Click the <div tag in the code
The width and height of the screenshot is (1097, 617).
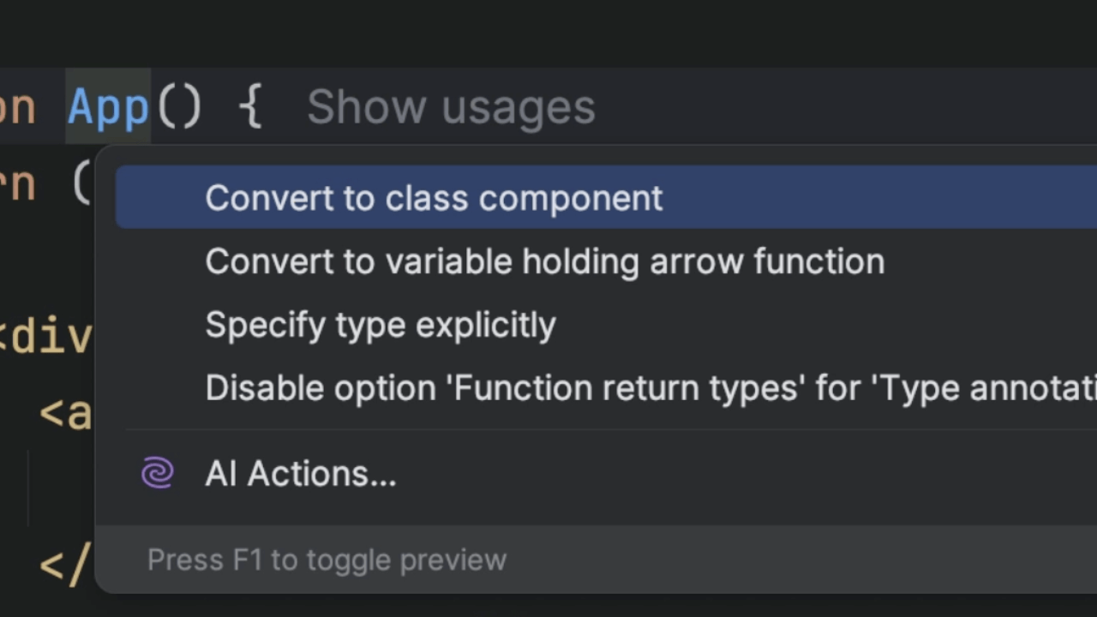(47, 338)
